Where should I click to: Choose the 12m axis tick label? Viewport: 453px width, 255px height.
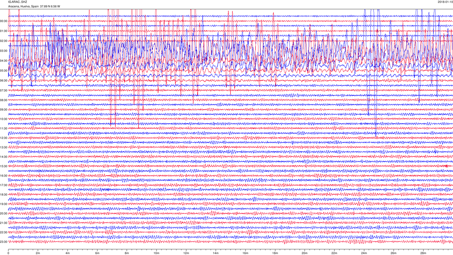click(186, 253)
